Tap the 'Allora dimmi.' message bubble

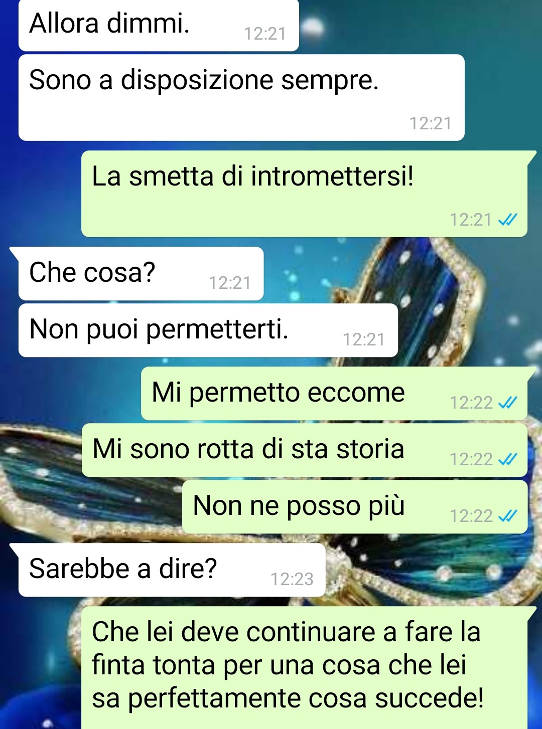[159, 25]
